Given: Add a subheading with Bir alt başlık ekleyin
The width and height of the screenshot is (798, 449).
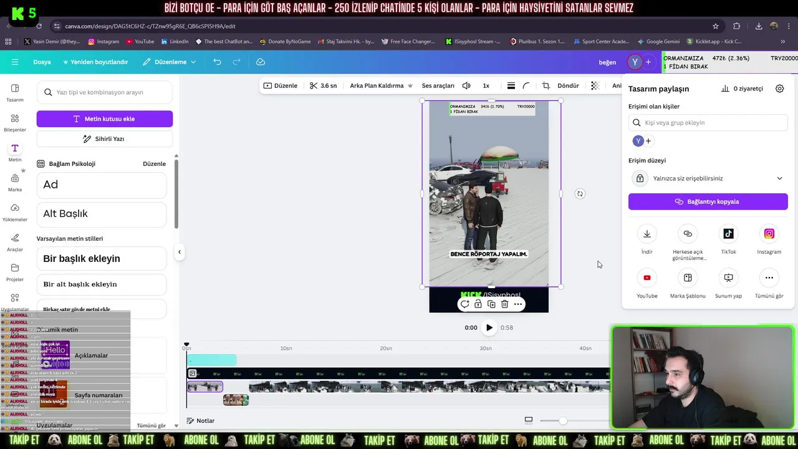Looking at the screenshot, I should (x=102, y=284).
